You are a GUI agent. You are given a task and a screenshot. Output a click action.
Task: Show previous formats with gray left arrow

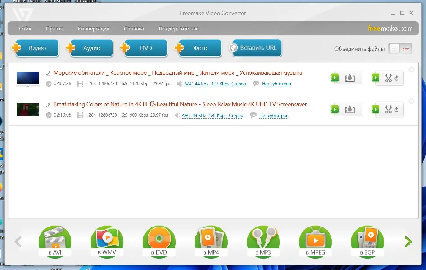tap(18, 242)
